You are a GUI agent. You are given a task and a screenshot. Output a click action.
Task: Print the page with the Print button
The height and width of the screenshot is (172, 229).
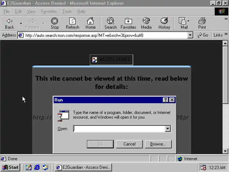pos(202,23)
